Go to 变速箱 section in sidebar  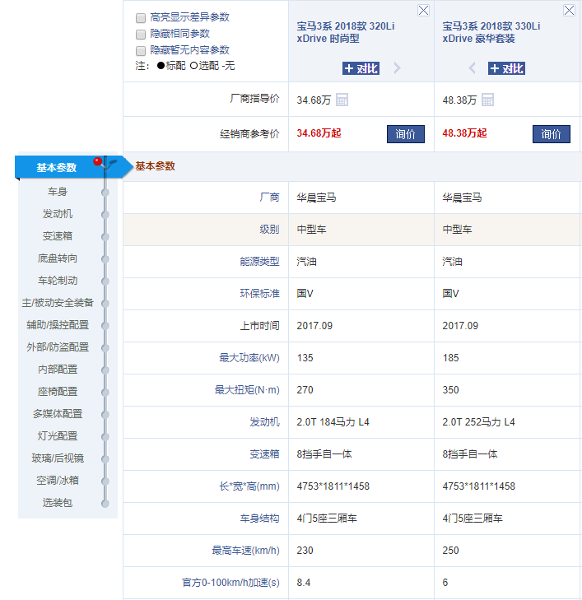(x=58, y=235)
